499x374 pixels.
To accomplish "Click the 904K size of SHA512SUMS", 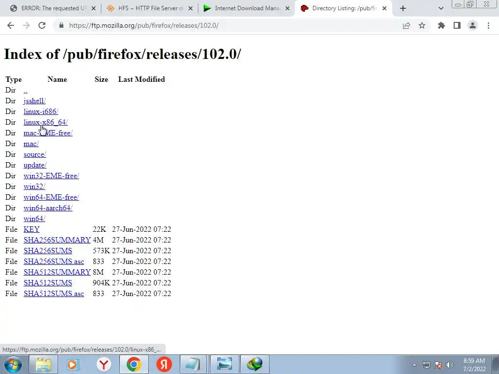I will click(101, 283).
